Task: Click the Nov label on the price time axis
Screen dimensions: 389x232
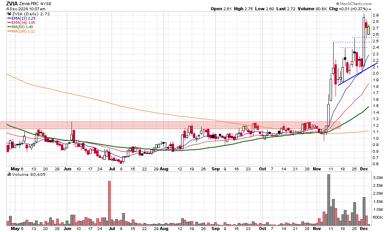Action: click(x=317, y=168)
